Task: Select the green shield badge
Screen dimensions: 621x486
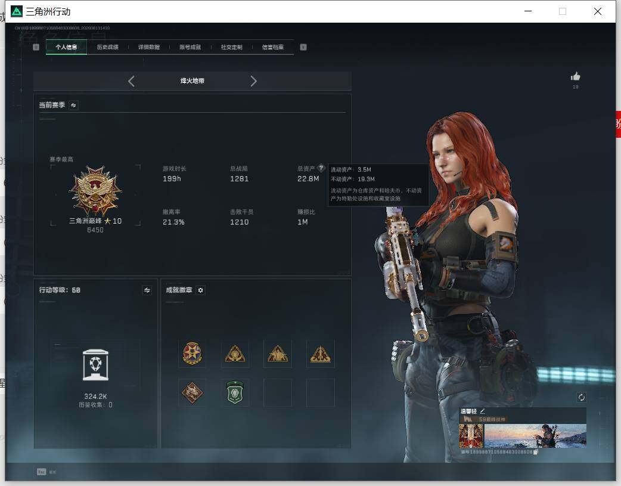Action: (x=235, y=392)
